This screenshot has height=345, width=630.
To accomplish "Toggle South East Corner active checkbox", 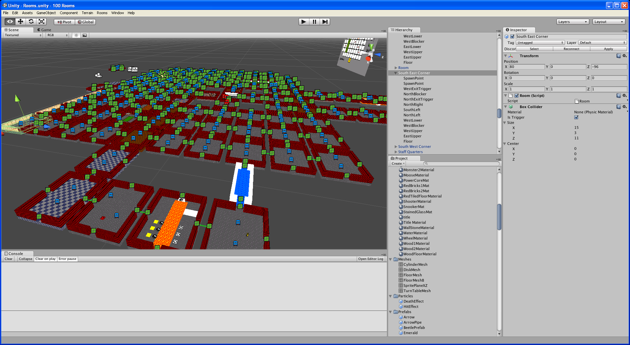I will [512, 36].
